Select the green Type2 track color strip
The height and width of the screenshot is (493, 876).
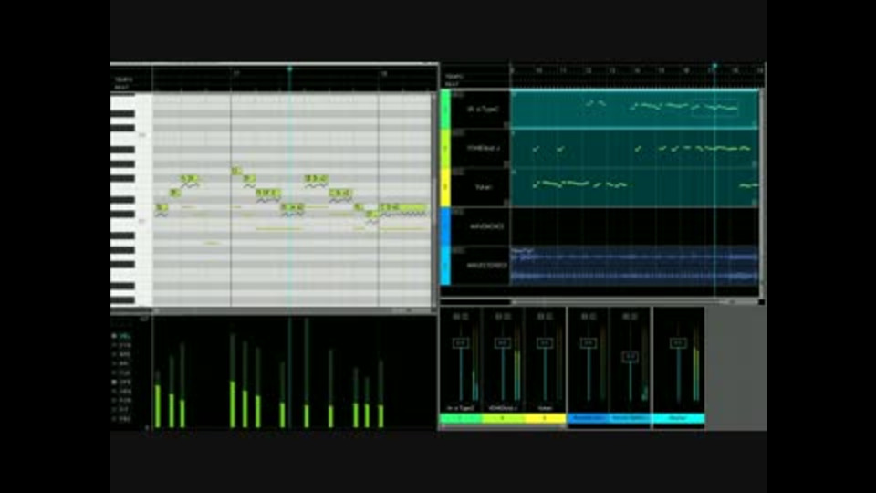click(x=445, y=110)
